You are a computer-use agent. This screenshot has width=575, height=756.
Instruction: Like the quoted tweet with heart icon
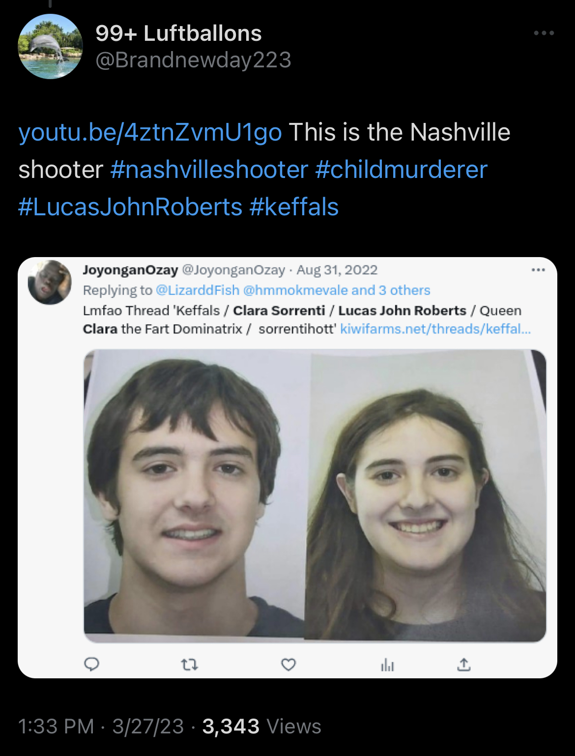(x=288, y=665)
